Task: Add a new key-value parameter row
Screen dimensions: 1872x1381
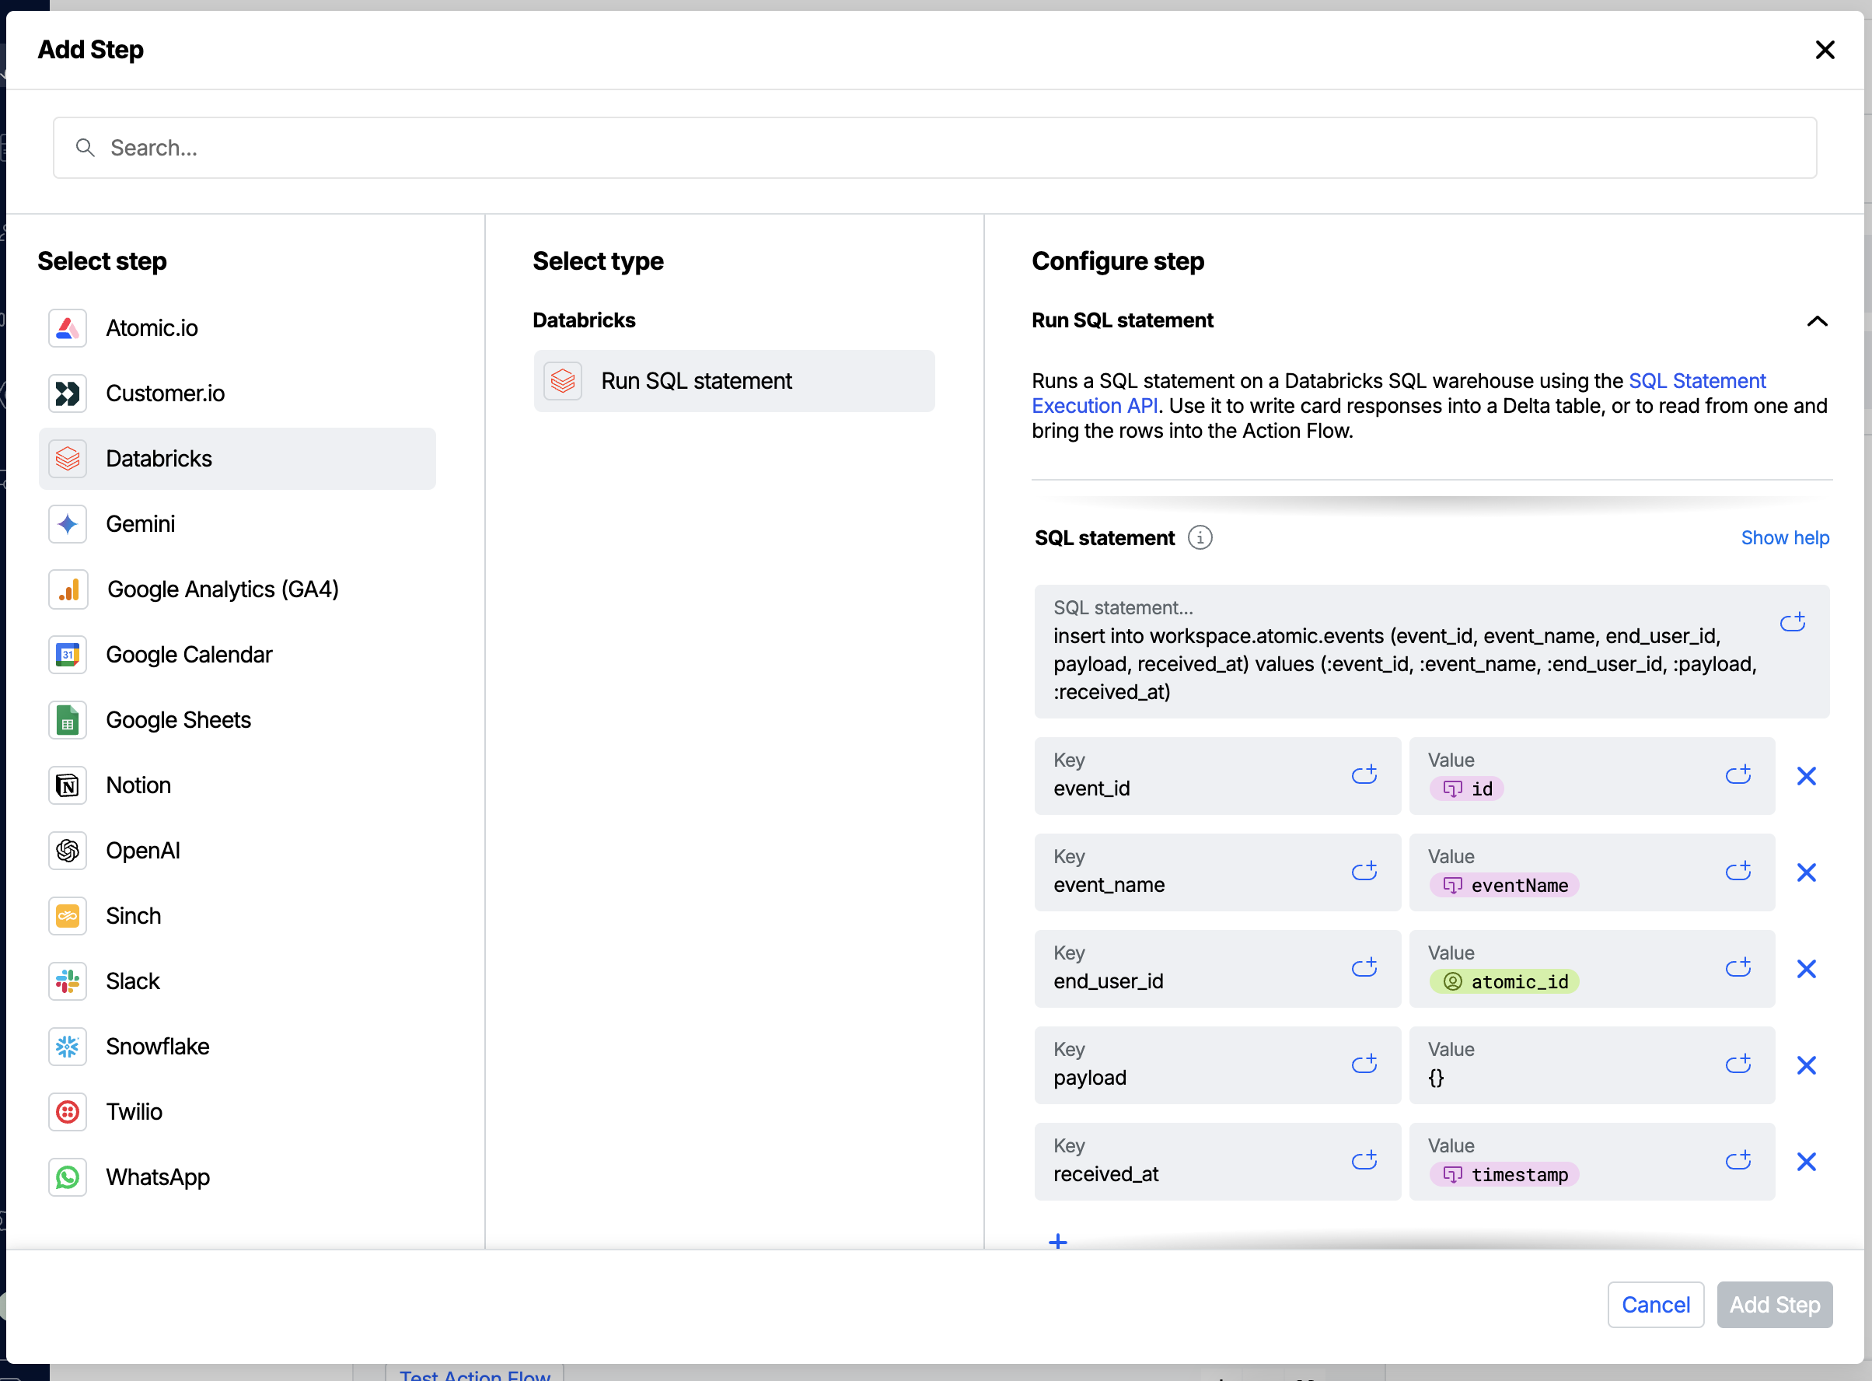Action: [1057, 1240]
